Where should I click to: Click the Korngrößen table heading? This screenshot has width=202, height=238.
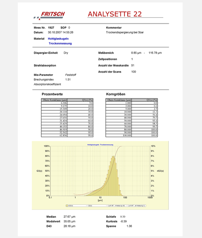[116, 94]
